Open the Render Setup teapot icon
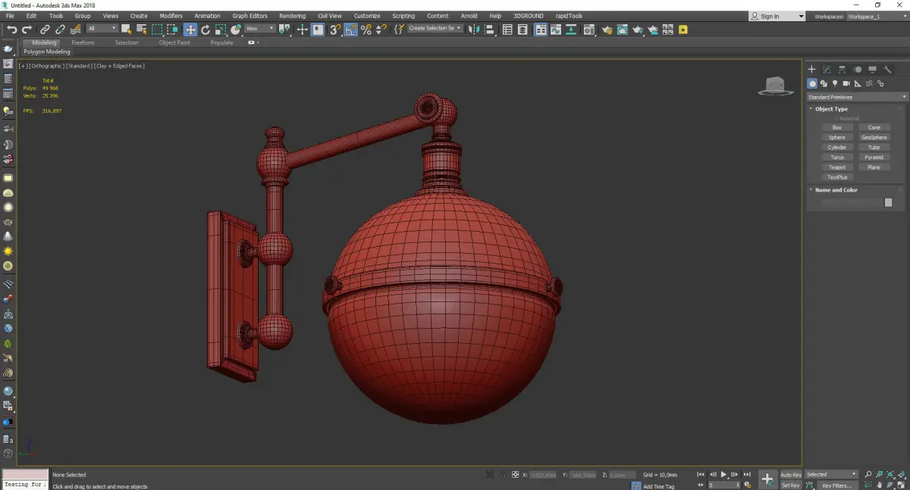 pos(607,30)
